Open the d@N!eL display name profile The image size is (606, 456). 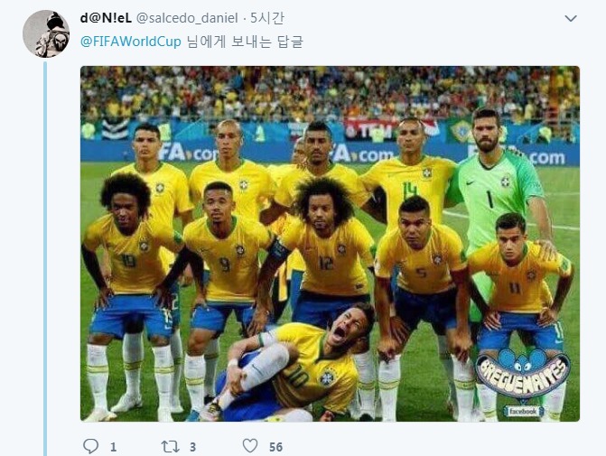click(106, 18)
